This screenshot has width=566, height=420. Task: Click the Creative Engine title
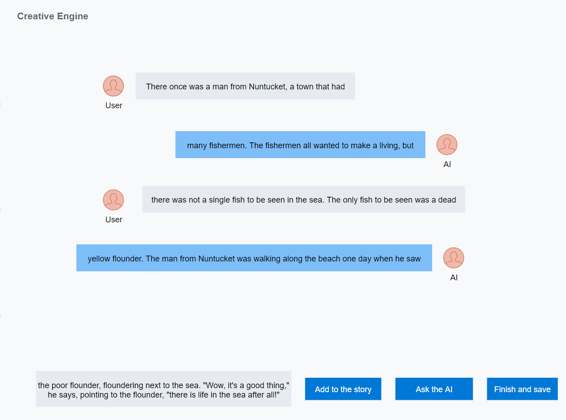point(53,16)
